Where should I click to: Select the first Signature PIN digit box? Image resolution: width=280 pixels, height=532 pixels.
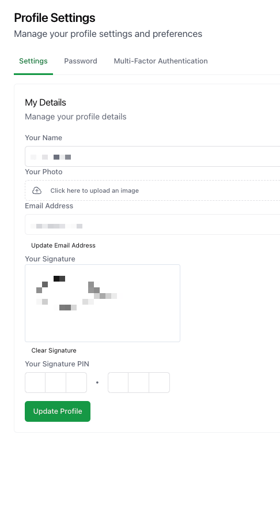[35, 383]
